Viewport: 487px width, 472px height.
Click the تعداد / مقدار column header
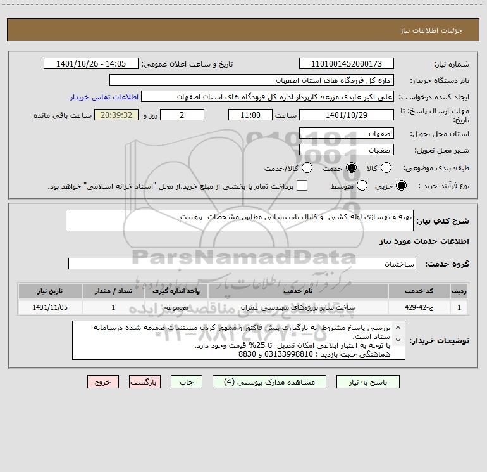pos(113,291)
